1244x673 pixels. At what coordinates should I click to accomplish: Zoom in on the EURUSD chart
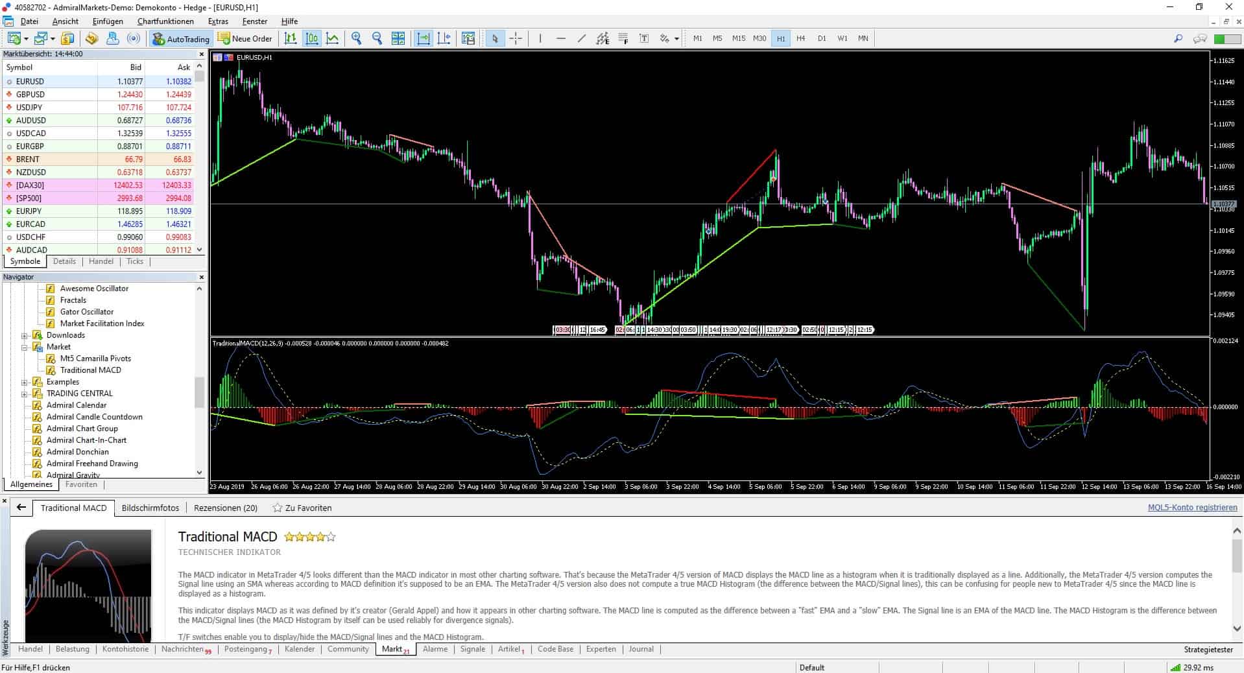[x=355, y=38]
